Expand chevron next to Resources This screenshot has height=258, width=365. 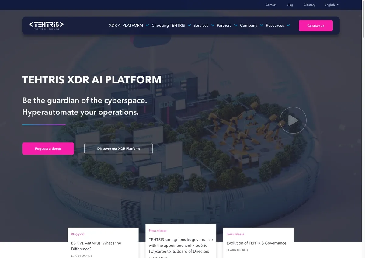288,25
